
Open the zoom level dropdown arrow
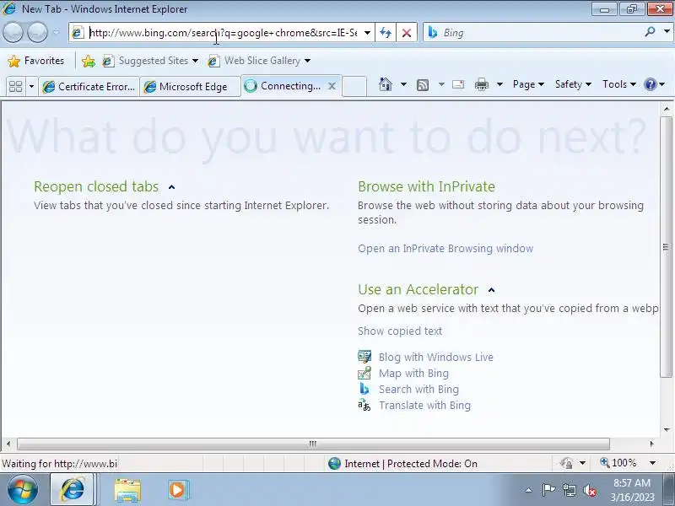tap(652, 463)
